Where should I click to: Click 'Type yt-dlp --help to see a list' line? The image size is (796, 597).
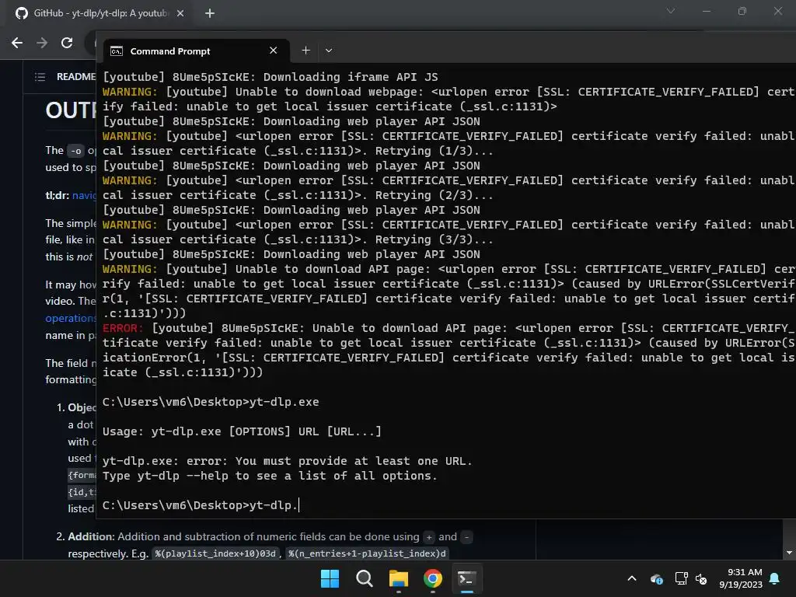tap(270, 476)
